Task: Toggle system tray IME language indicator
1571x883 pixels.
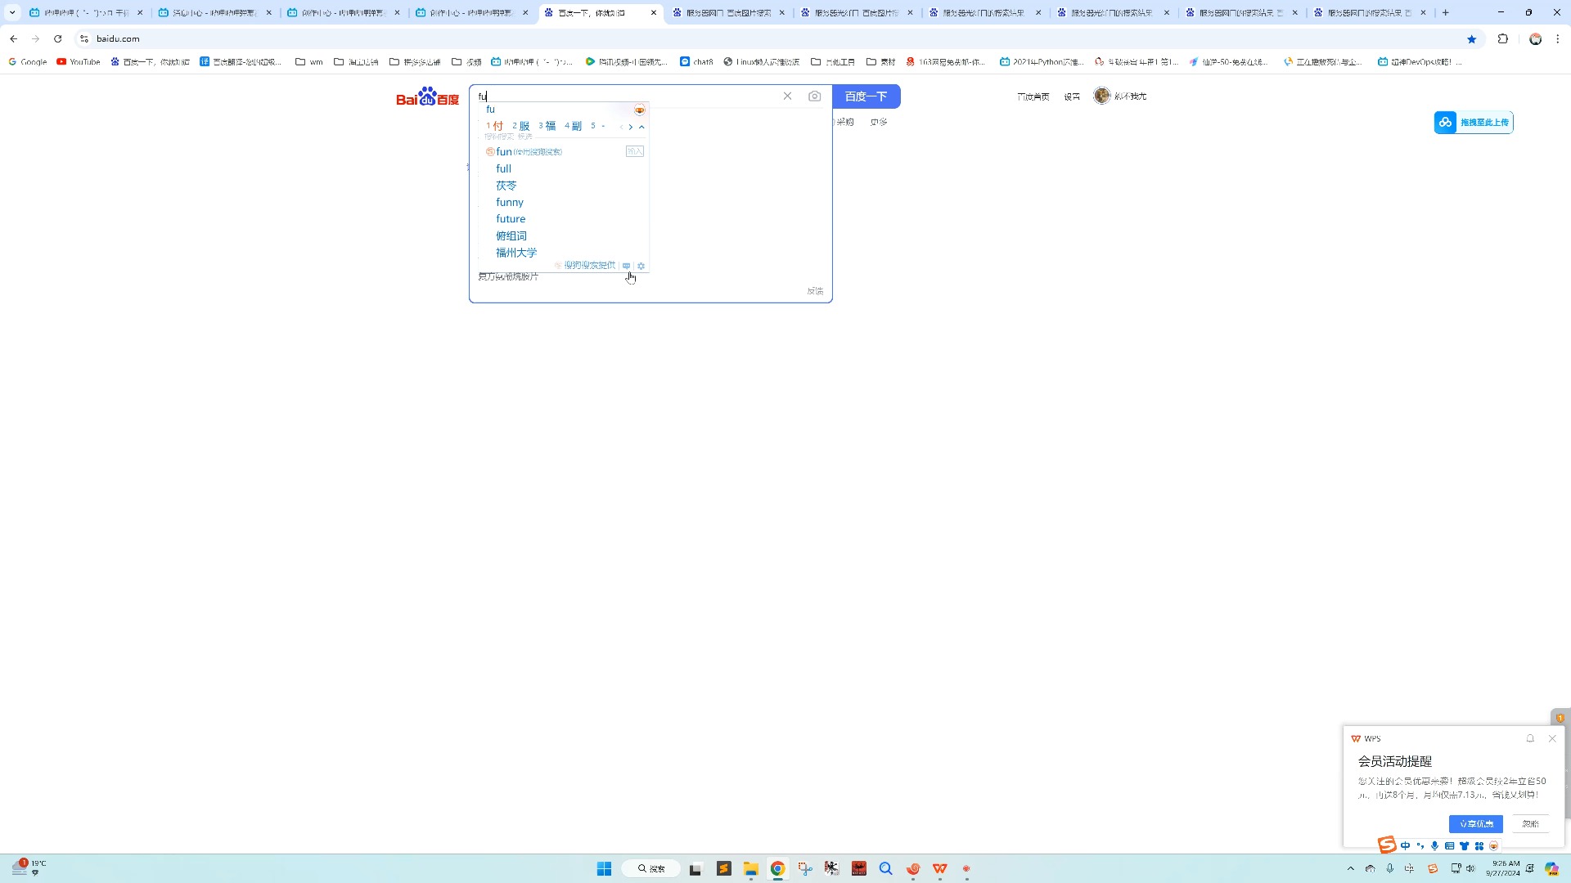Action: click(x=1410, y=868)
